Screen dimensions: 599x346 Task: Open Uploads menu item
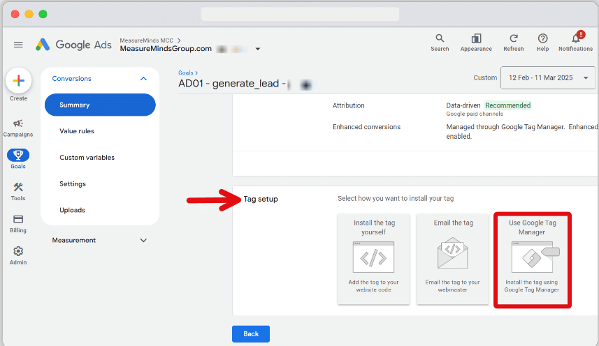72,210
